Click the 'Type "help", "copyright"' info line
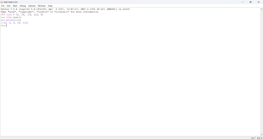Image resolution: width=263 pixels, height=139 pixels. tap(50, 12)
